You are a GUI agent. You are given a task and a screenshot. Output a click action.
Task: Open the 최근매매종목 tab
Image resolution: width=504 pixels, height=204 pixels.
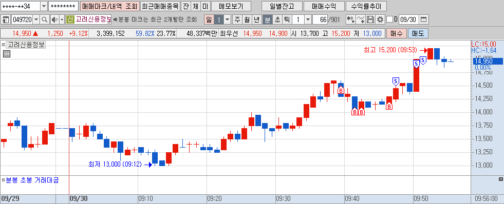pyautogui.click(x=160, y=6)
